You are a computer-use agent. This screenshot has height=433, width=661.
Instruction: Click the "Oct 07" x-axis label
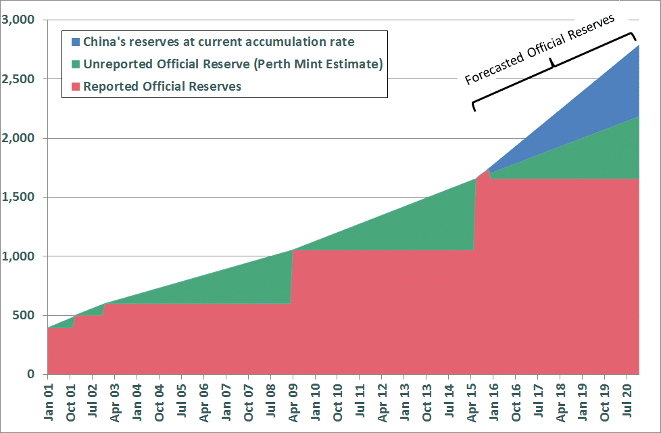point(249,402)
